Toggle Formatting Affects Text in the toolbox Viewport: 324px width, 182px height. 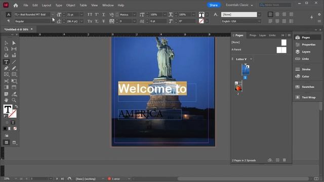click(13, 122)
